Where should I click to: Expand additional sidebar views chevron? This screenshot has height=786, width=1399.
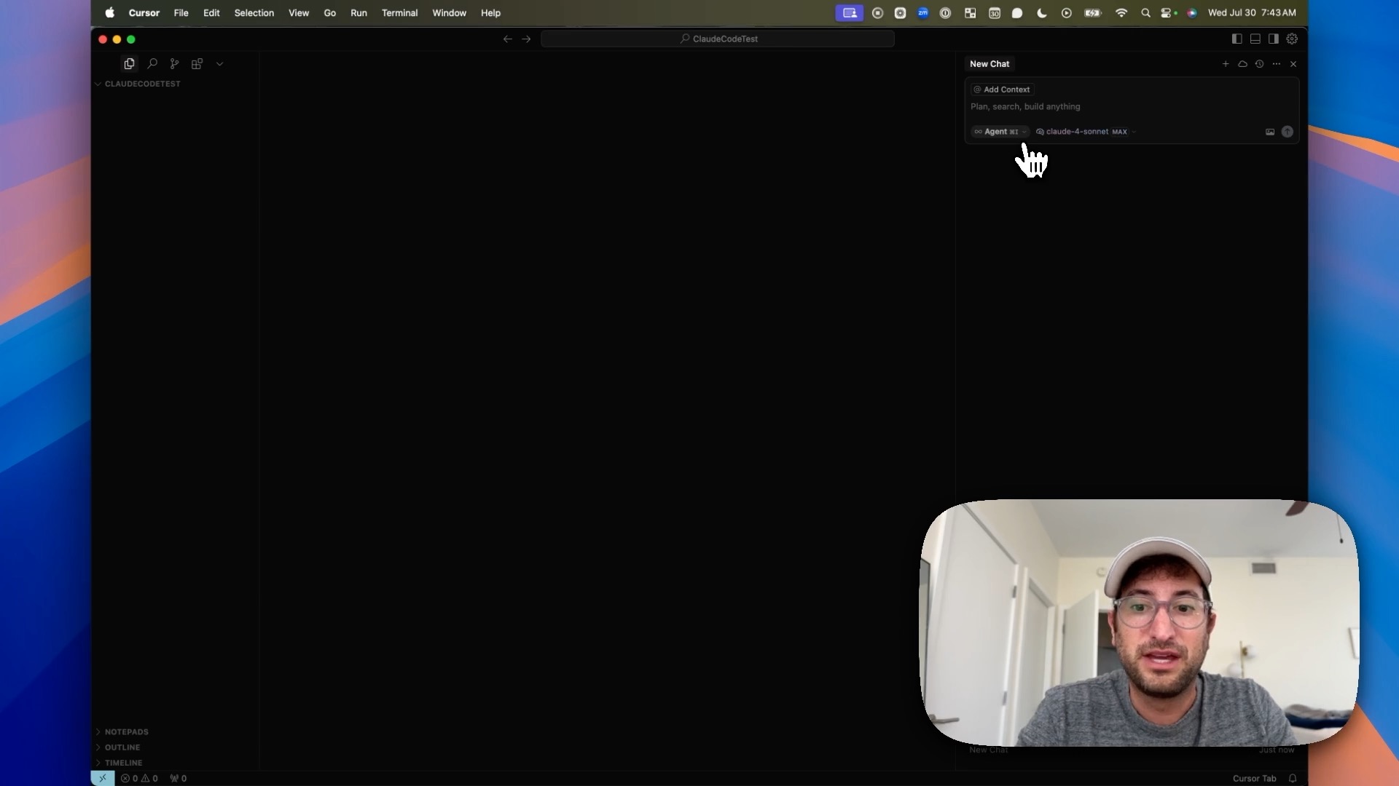click(x=219, y=64)
